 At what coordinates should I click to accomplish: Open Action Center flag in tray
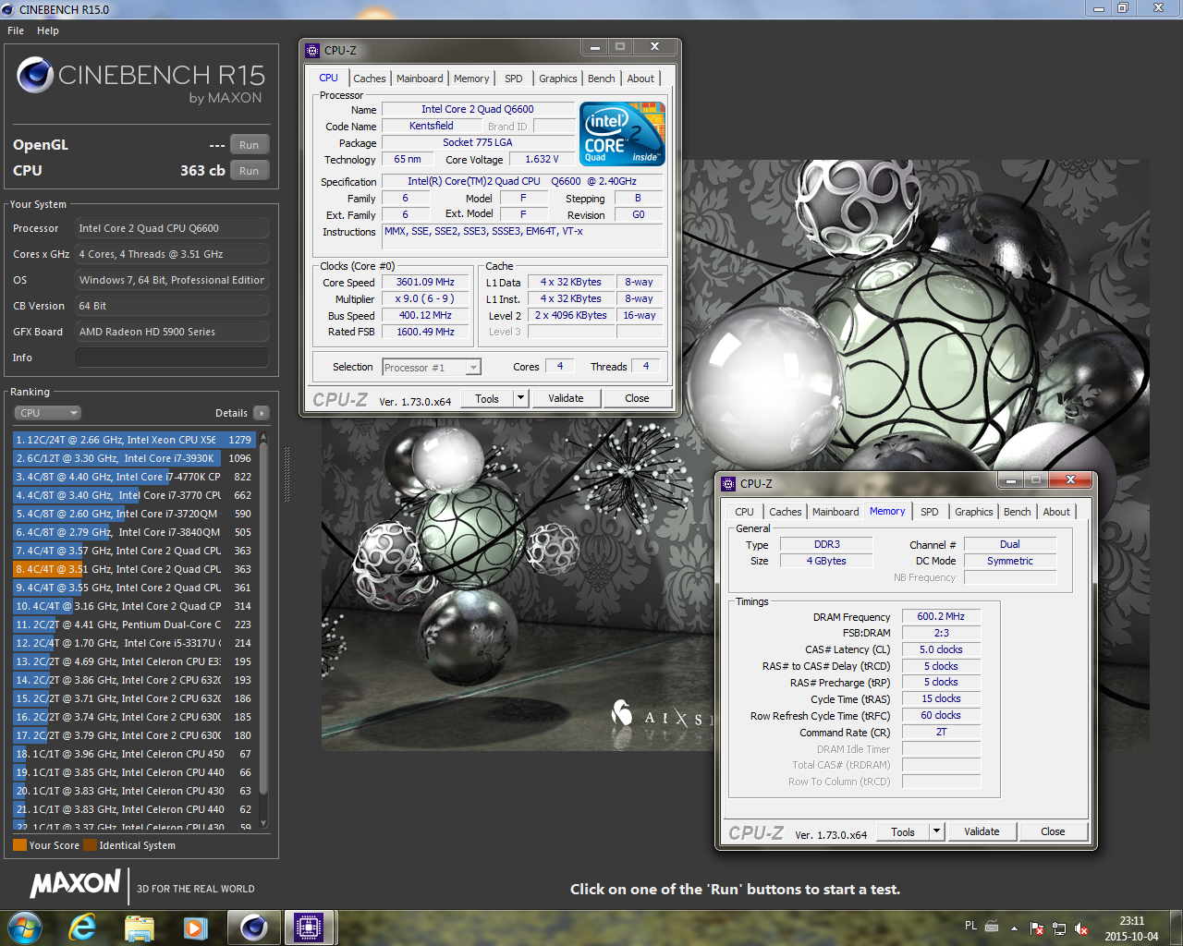[x=1036, y=928]
